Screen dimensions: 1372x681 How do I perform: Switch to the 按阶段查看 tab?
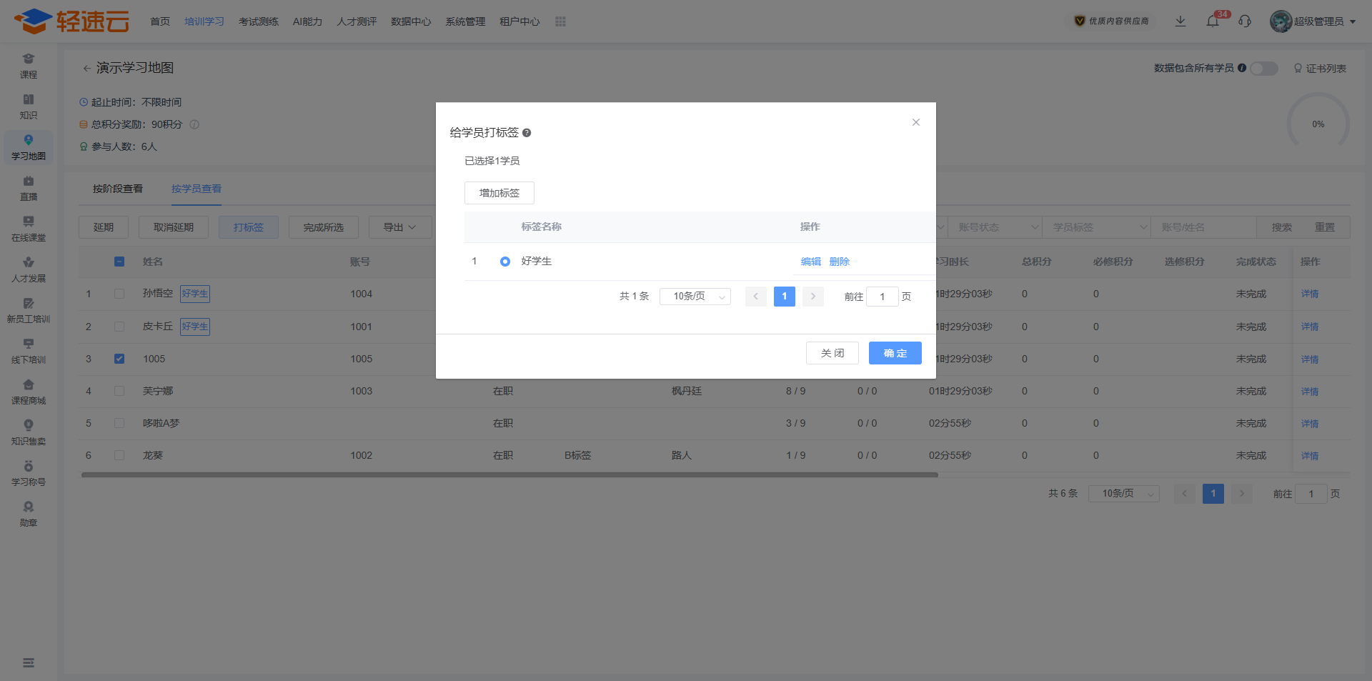pos(118,189)
